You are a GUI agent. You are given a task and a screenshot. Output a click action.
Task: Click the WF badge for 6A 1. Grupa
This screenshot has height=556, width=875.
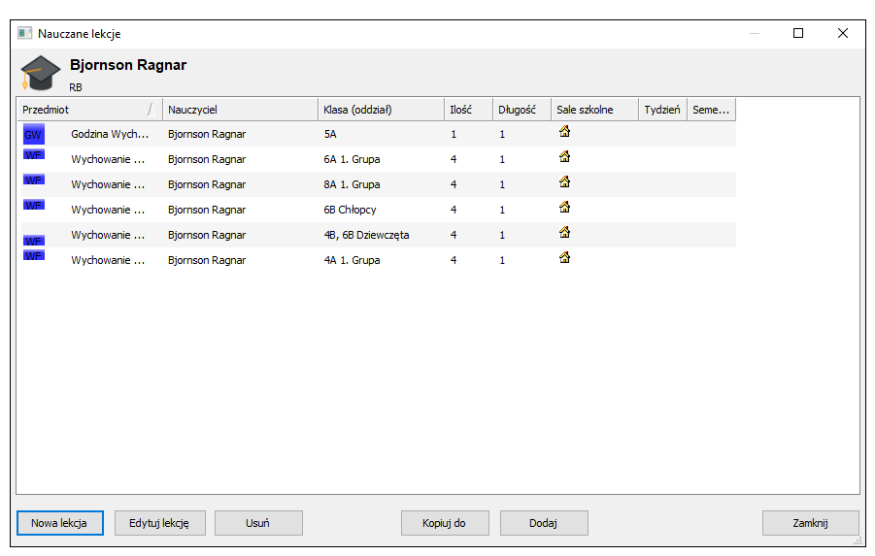[x=33, y=154]
